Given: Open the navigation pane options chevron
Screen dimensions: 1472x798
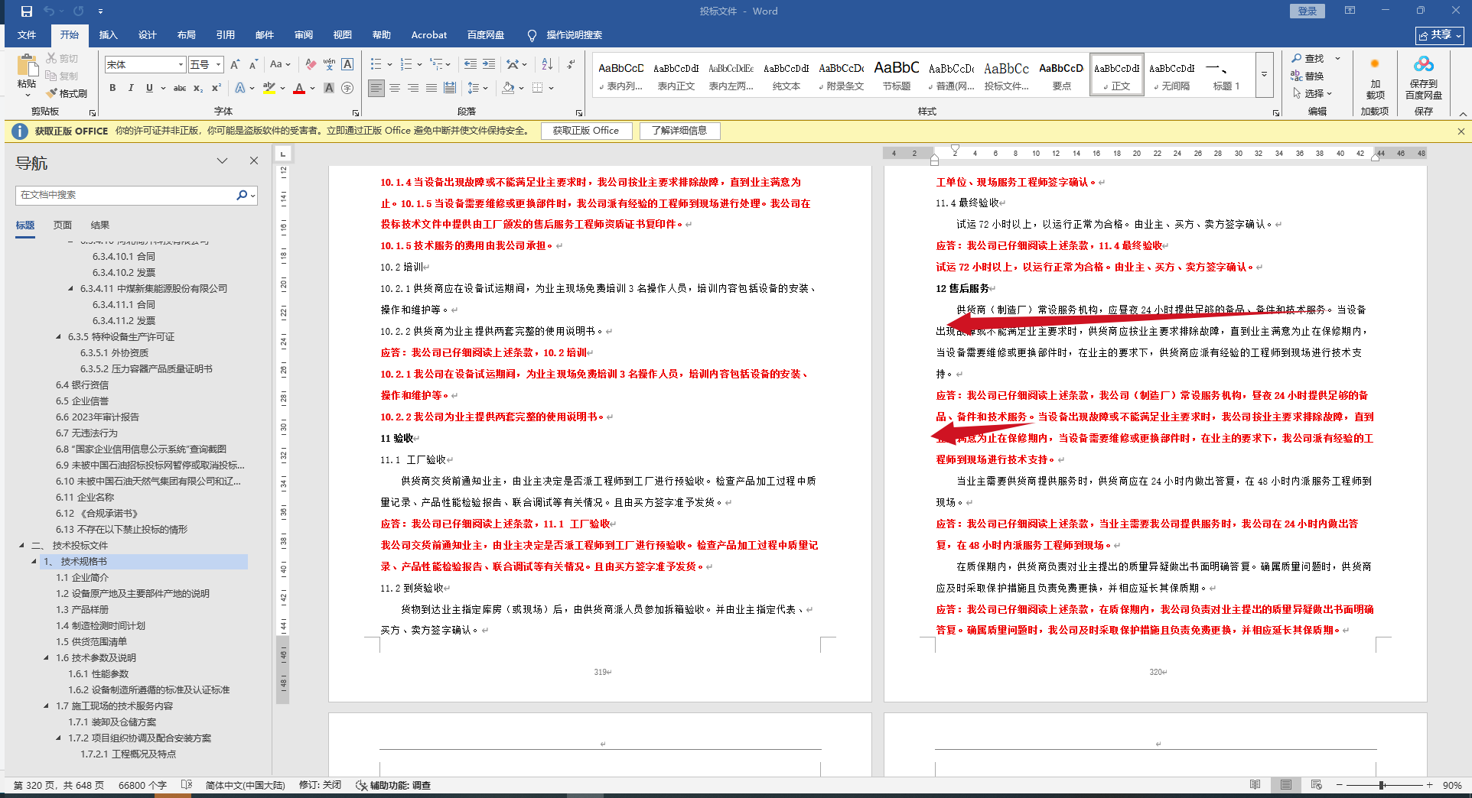Looking at the screenshot, I should 222,161.
